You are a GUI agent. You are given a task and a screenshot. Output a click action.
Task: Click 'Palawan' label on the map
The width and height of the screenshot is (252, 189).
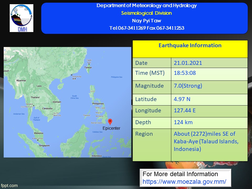87,115
